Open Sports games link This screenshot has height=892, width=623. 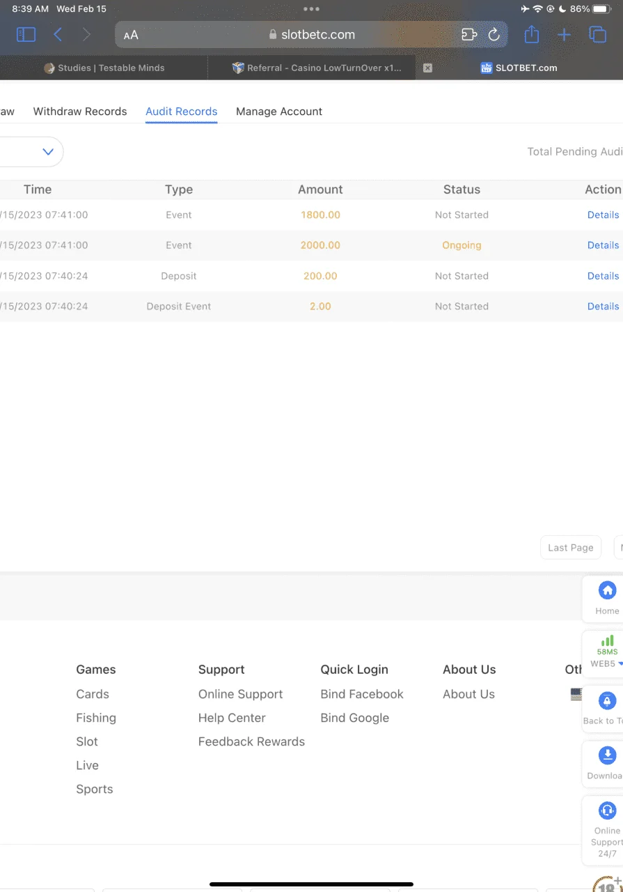pyautogui.click(x=95, y=789)
